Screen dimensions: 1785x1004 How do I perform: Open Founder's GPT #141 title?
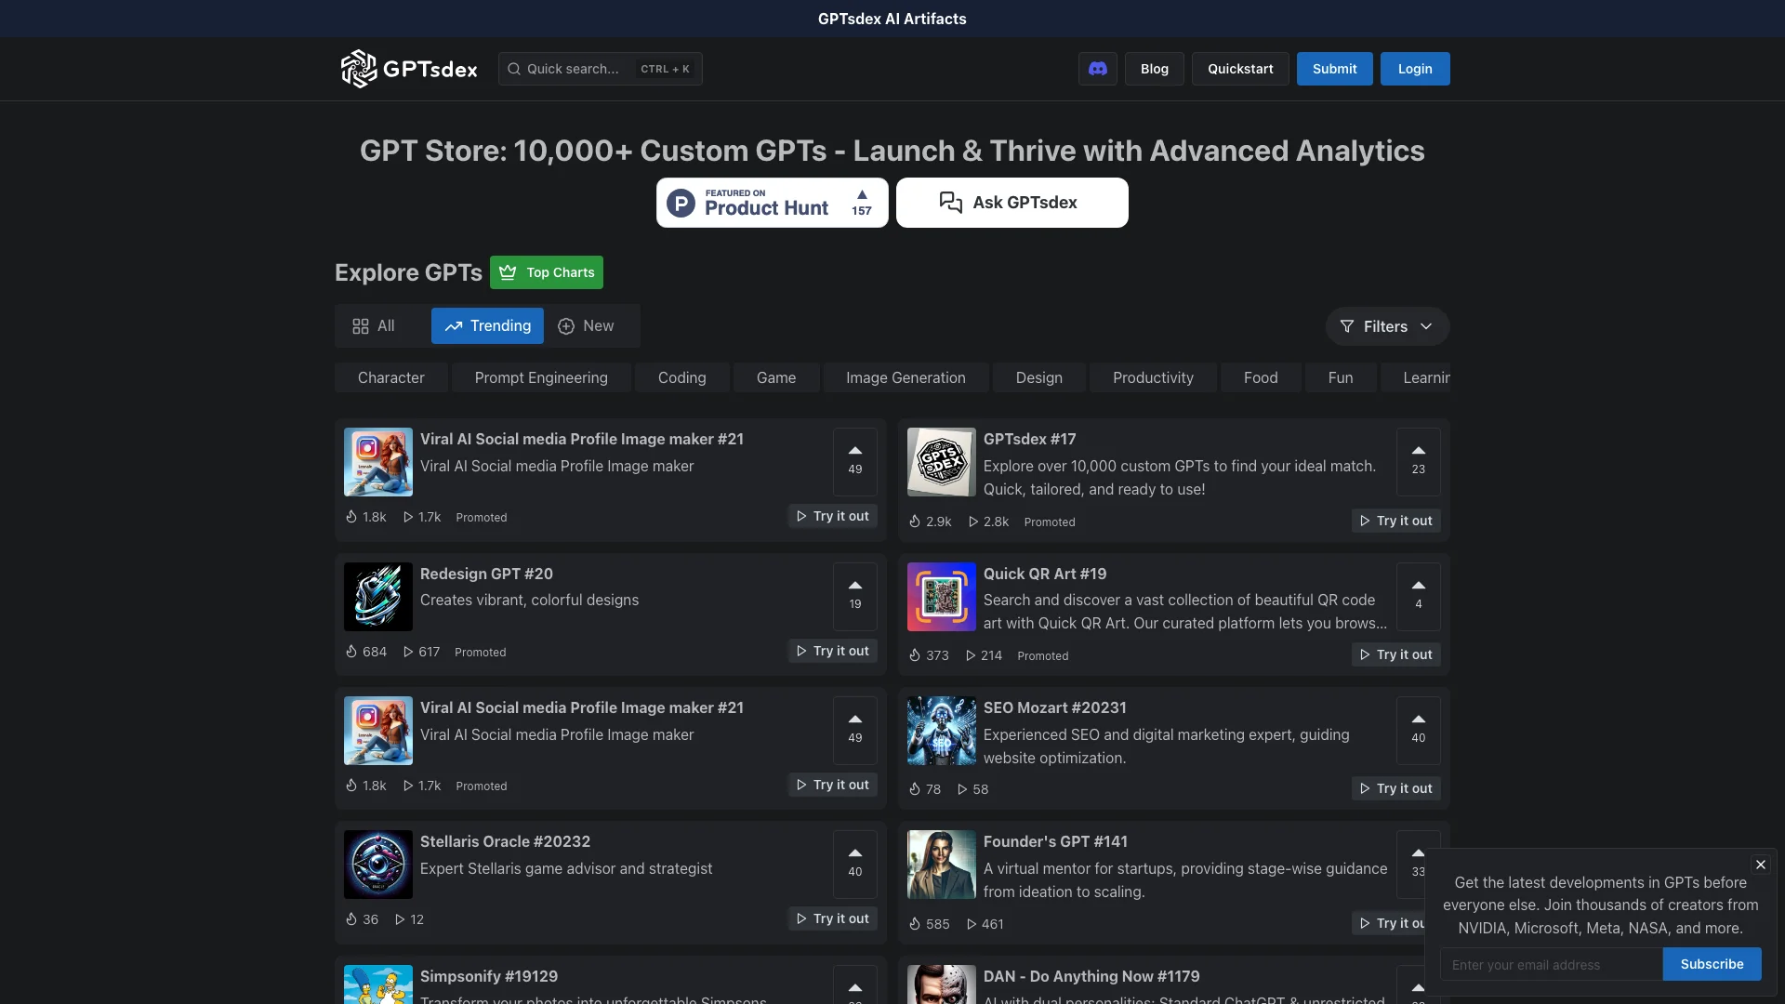1055,841
